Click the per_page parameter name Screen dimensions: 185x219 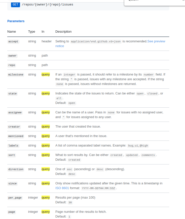click(x=15, y=198)
